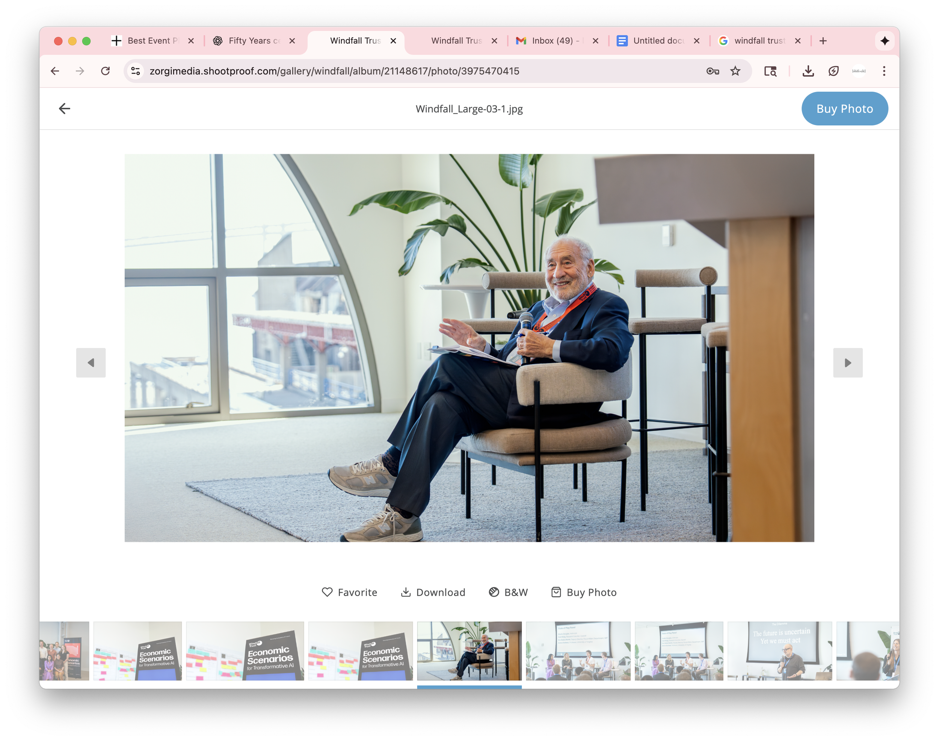Click Buy Photo below the image
The image size is (939, 741).
(x=584, y=592)
